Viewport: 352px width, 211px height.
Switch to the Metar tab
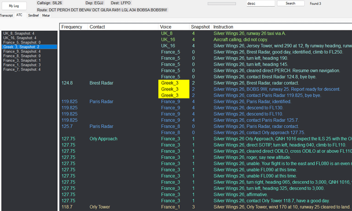tap(46, 15)
